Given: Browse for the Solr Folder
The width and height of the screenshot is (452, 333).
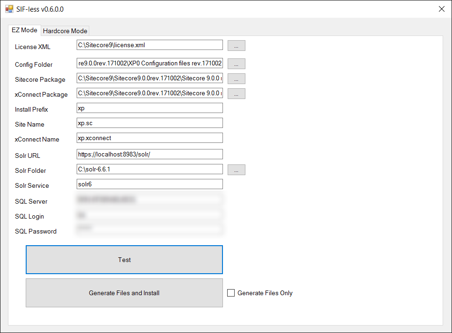Looking at the screenshot, I should click(x=237, y=170).
